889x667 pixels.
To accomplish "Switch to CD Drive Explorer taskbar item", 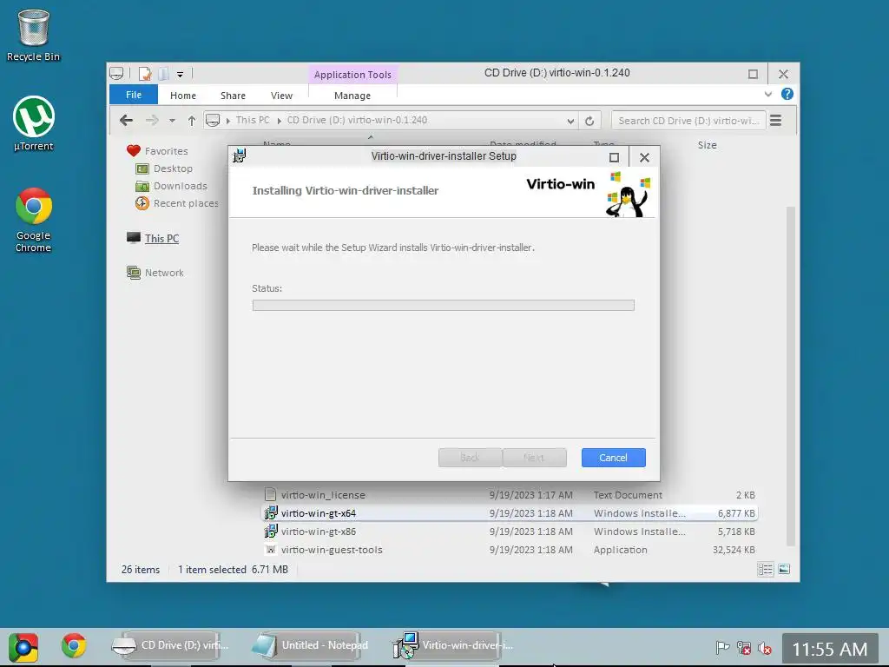I will 171,645.
